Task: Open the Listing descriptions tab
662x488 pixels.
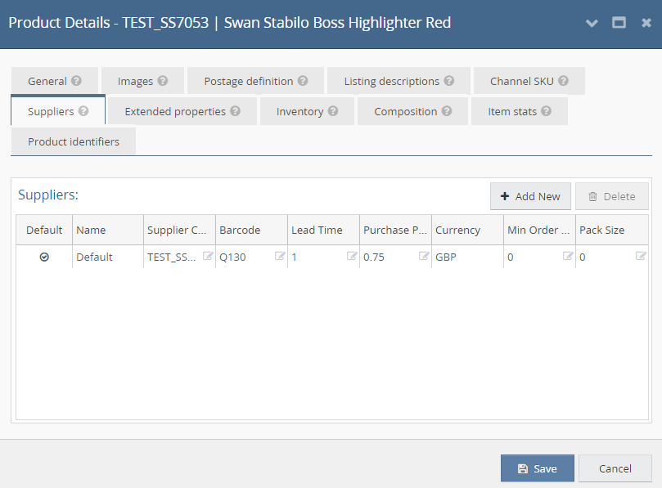Action: 399,81
